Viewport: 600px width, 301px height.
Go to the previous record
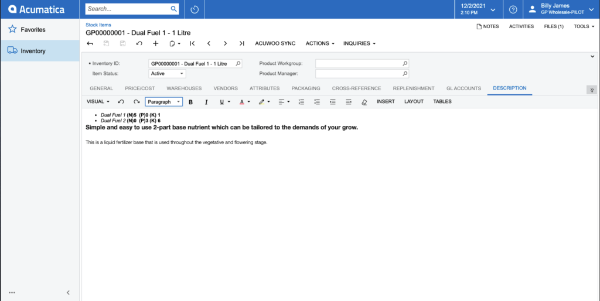[x=209, y=43]
